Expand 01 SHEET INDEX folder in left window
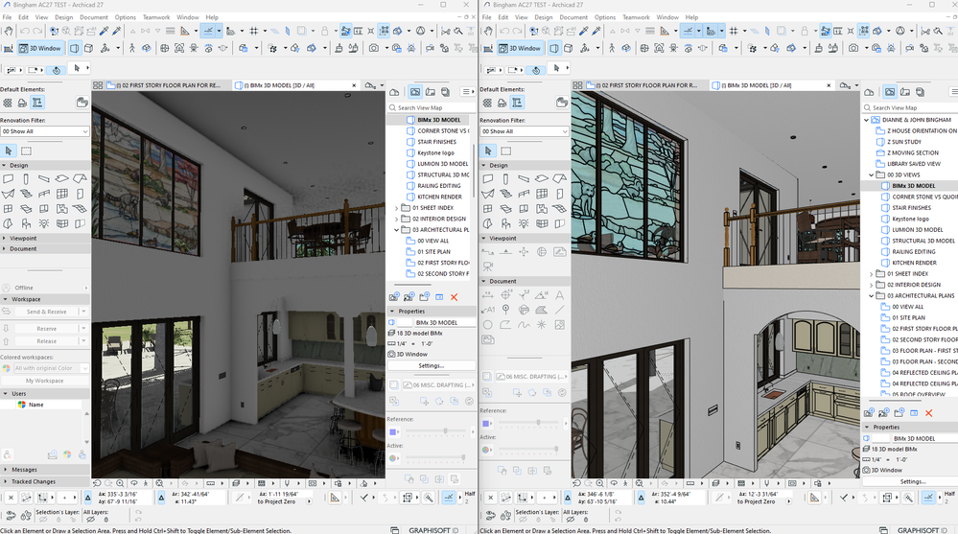Image resolution: width=958 pixels, height=534 pixels. 396,208
